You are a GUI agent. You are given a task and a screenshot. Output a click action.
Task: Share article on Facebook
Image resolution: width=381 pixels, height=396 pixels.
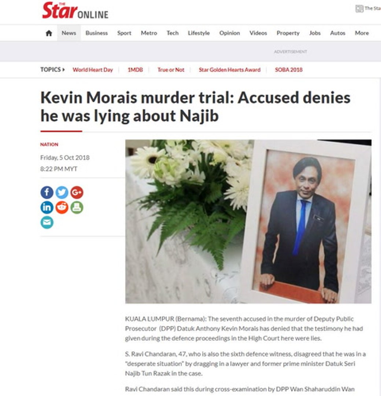click(47, 192)
